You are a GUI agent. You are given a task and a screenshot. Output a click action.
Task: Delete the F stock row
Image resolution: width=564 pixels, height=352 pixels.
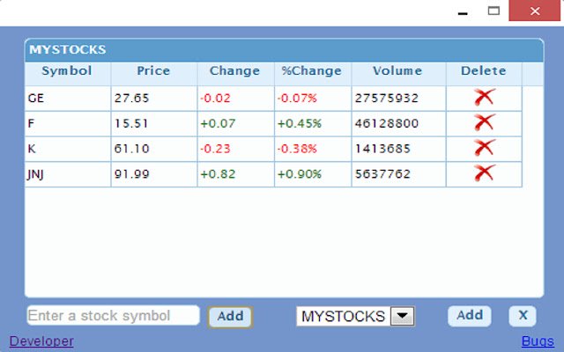[484, 123]
